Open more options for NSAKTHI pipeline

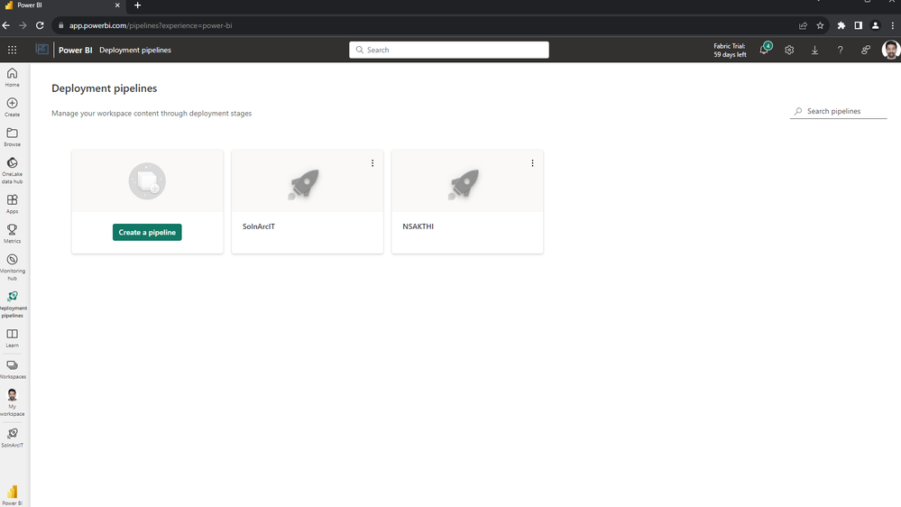tap(532, 163)
